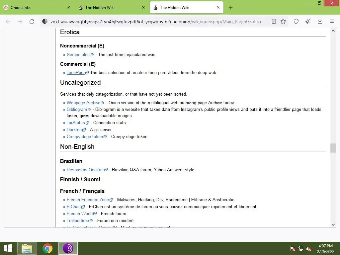Image resolution: width=340 pixels, height=255 pixels.
Task: Open Google Chrome from taskbar
Action: [x=47, y=248]
